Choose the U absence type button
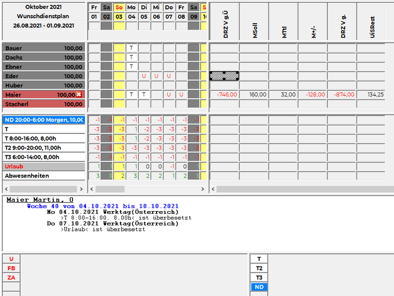The image size is (394, 296). tap(11, 259)
